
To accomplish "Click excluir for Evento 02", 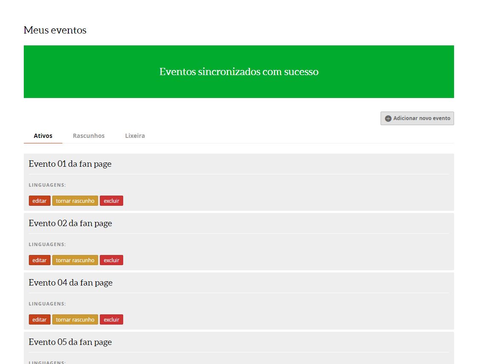I will pos(111,260).
